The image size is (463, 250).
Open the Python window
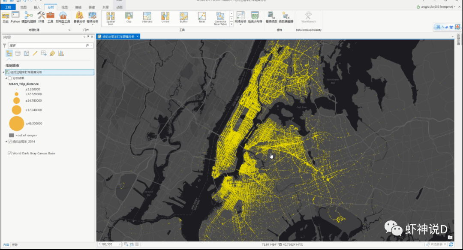coord(15,18)
